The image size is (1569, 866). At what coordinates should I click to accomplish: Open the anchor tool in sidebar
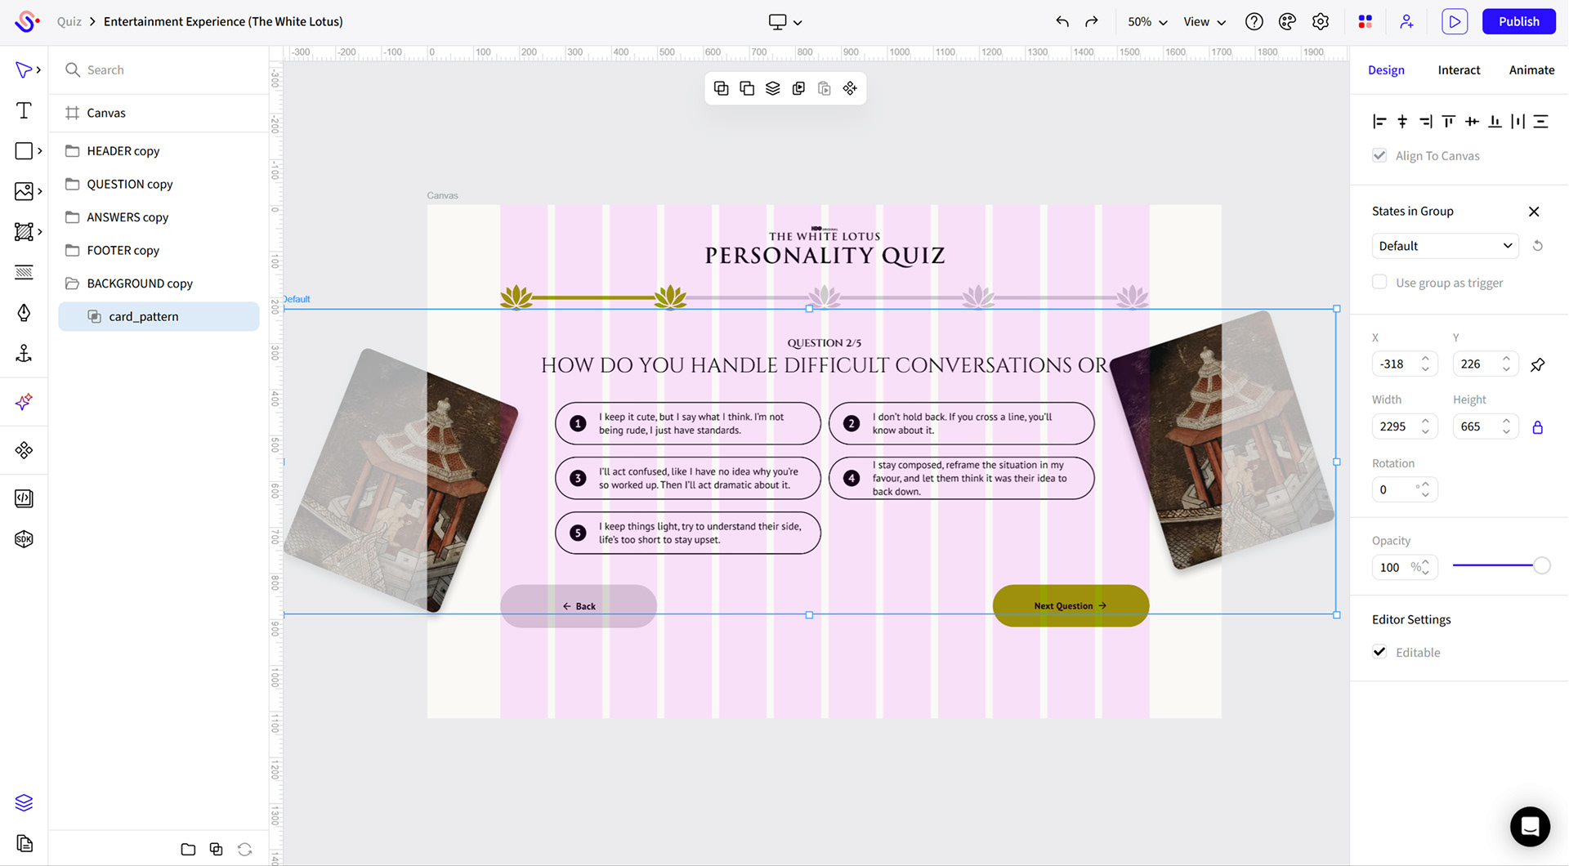[x=24, y=353]
